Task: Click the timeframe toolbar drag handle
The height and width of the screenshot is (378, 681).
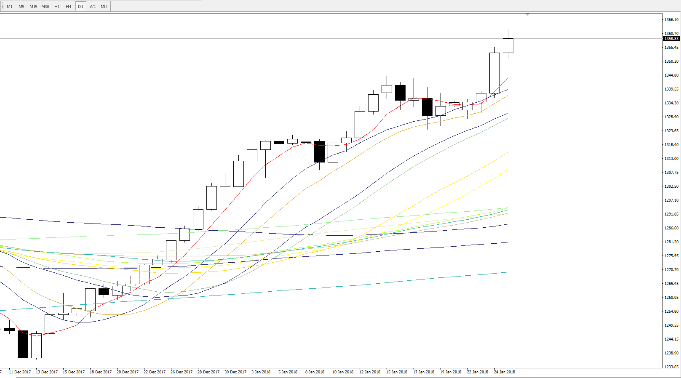Action: (x=2, y=6)
